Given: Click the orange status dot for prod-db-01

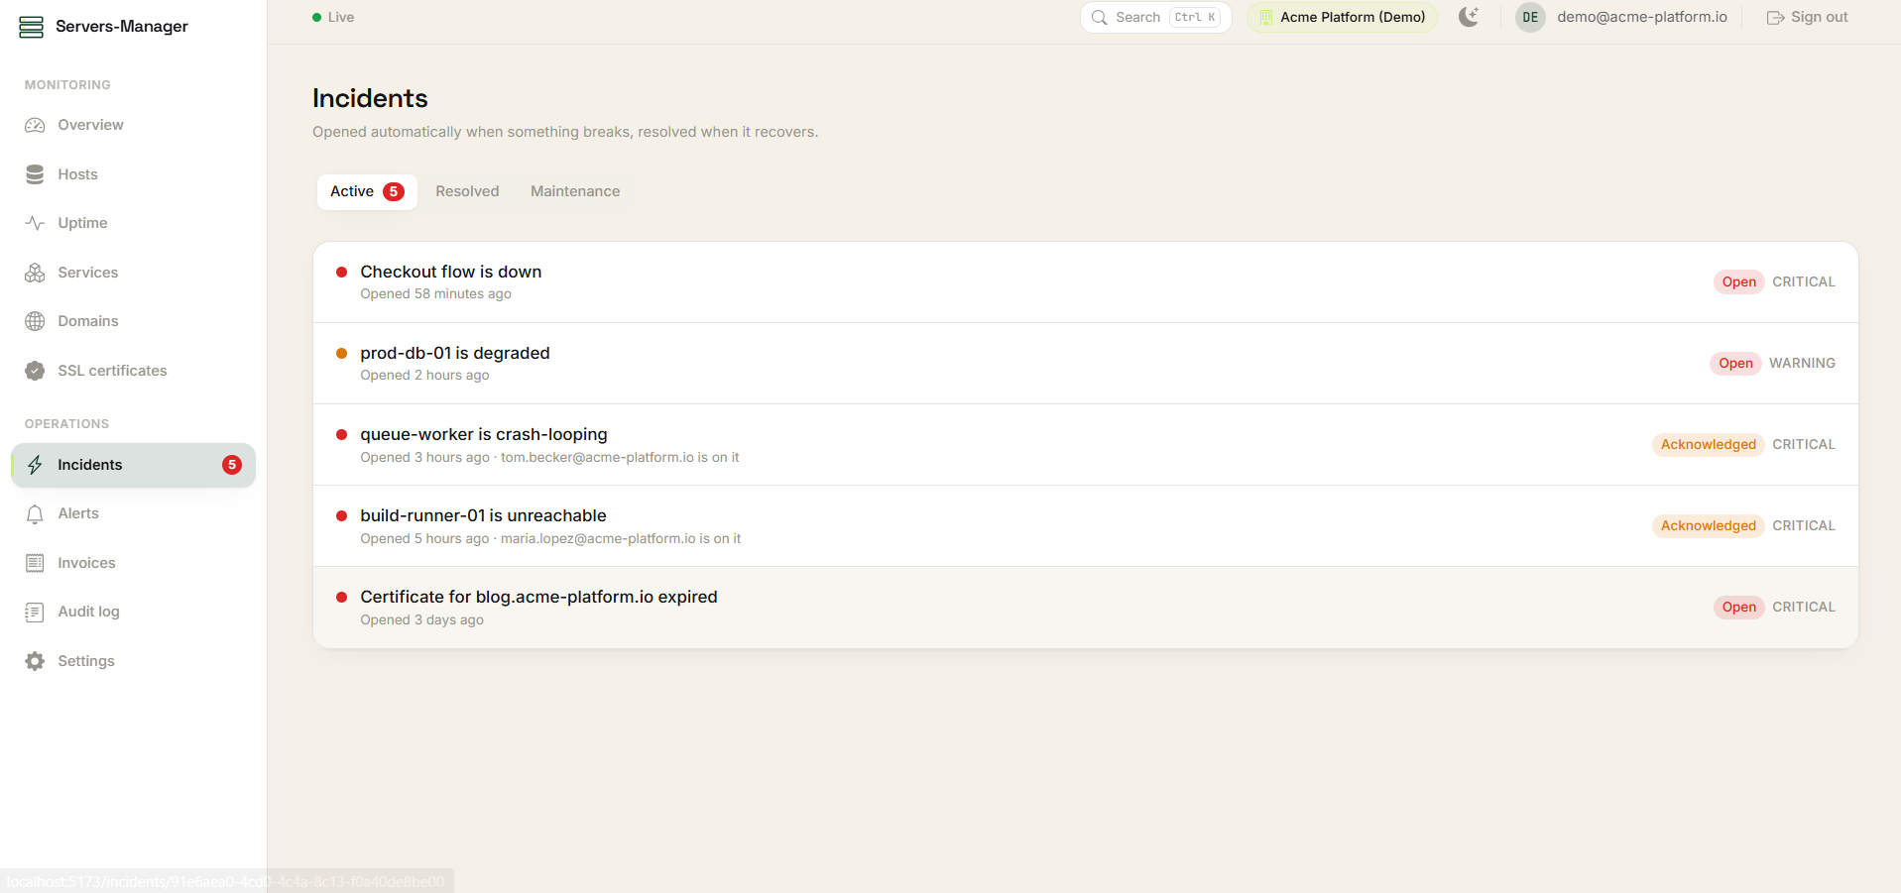Looking at the screenshot, I should [342, 353].
